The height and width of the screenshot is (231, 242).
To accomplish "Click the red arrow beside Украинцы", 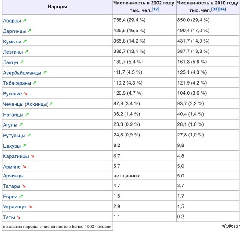I will [30, 206].
